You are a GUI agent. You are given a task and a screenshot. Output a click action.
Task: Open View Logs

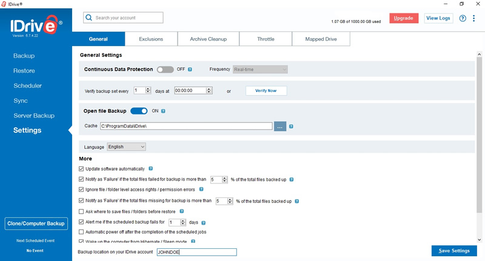pyautogui.click(x=438, y=18)
